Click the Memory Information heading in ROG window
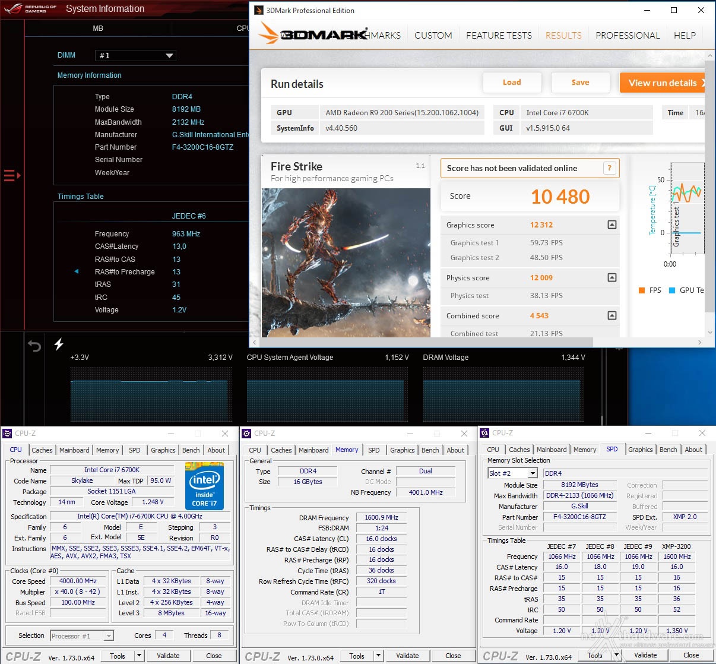716x664 pixels. 89,75
